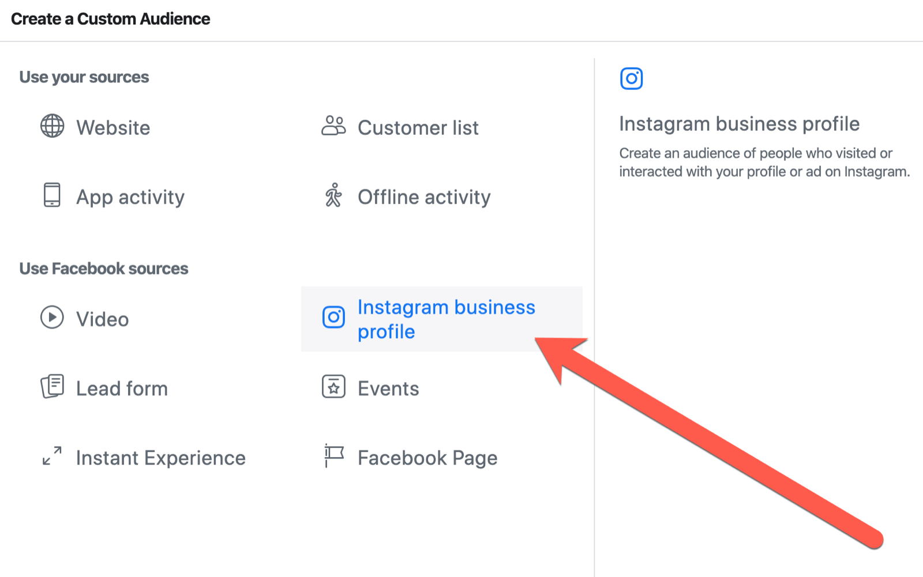Screen dimensions: 923x577
Task: Select the Website globe icon
Action: click(x=52, y=127)
